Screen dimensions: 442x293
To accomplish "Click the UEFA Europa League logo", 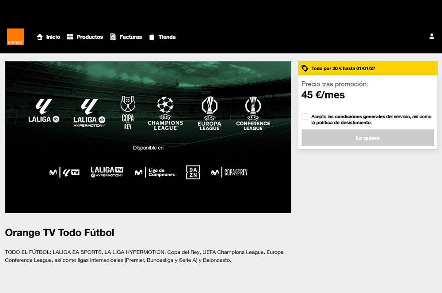I will pyautogui.click(x=210, y=113).
